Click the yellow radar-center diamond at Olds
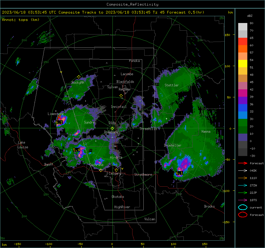 112,129
